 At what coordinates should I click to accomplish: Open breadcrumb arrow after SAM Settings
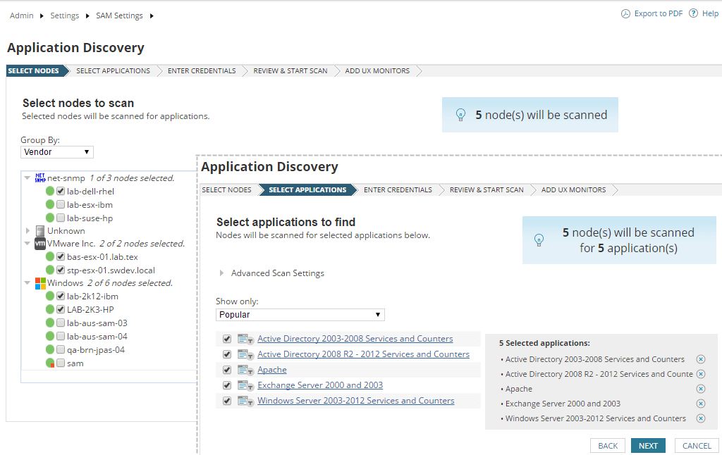pos(152,16)
